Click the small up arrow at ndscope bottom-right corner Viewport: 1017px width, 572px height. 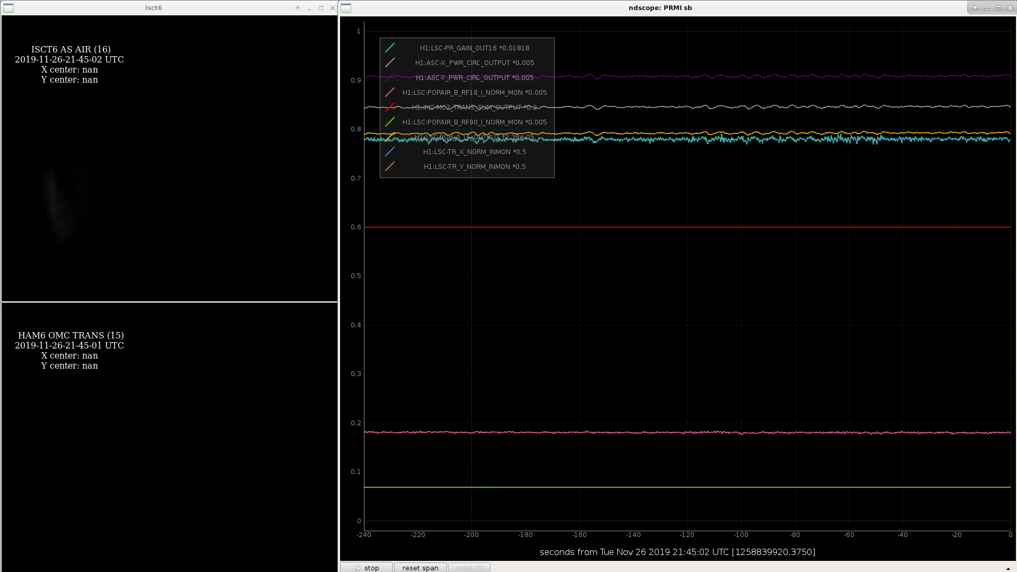click(1008, 568)
